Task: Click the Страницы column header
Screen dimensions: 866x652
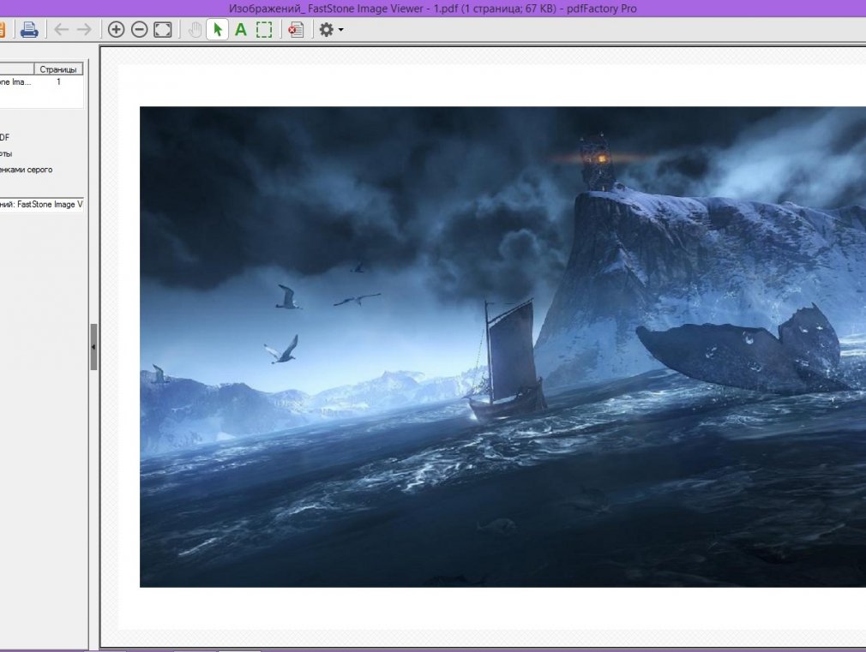Action: click(x=58, y=69)
